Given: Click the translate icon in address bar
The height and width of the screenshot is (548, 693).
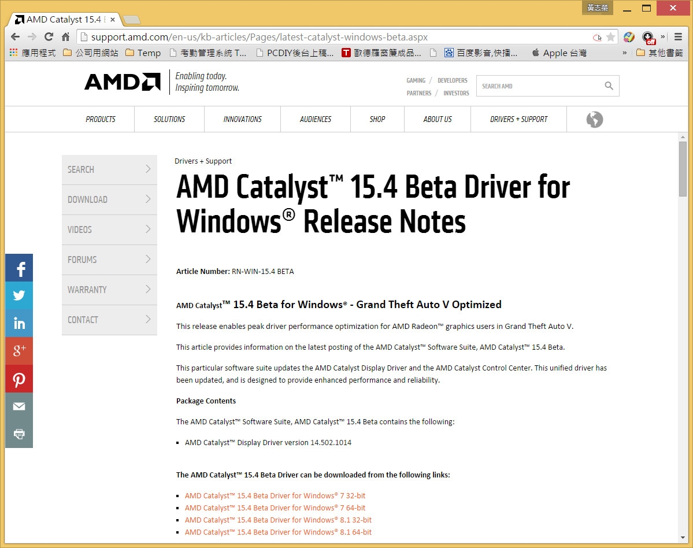Looking at the screenshot, I should point(597,38).
